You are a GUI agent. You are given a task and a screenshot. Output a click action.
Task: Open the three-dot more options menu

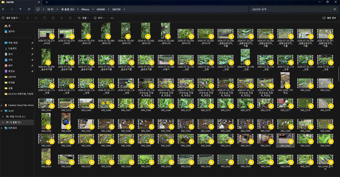[112, 18]
